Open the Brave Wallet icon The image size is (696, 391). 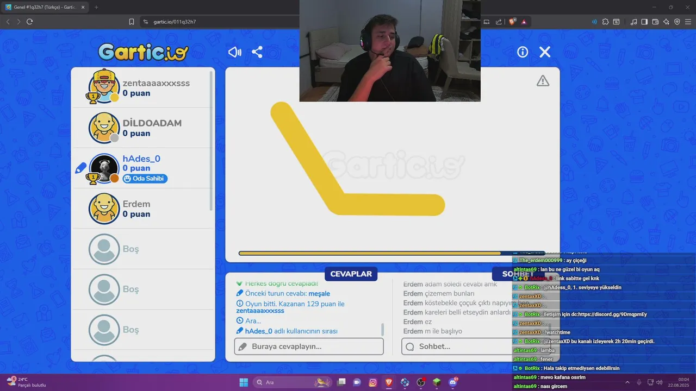coord(655,22)
